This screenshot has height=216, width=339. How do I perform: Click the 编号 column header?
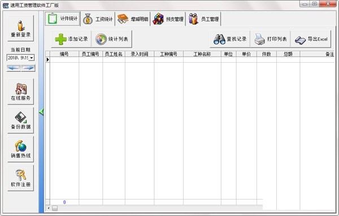[64, 54]
